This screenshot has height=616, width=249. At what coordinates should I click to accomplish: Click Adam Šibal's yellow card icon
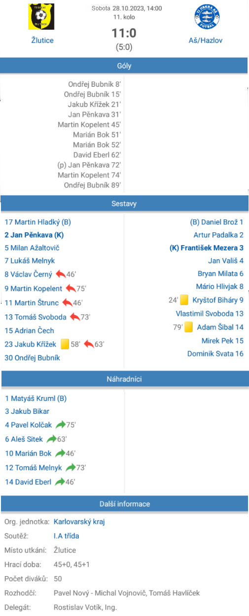189,327
